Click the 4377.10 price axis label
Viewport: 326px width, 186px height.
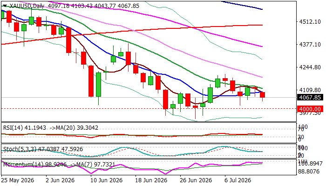(x=310, y=45)
